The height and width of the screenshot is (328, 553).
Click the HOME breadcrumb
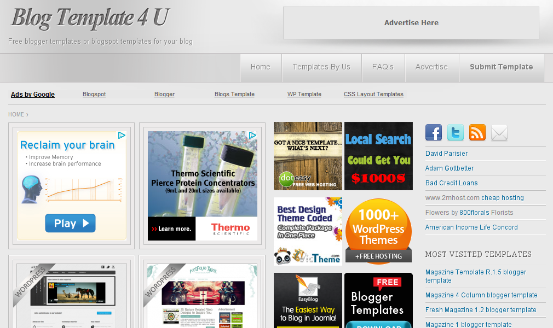tap(16, 114)
